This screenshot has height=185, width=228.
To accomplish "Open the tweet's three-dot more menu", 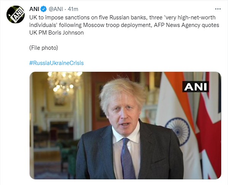I will pyautogui.click(x=217, y=8).
